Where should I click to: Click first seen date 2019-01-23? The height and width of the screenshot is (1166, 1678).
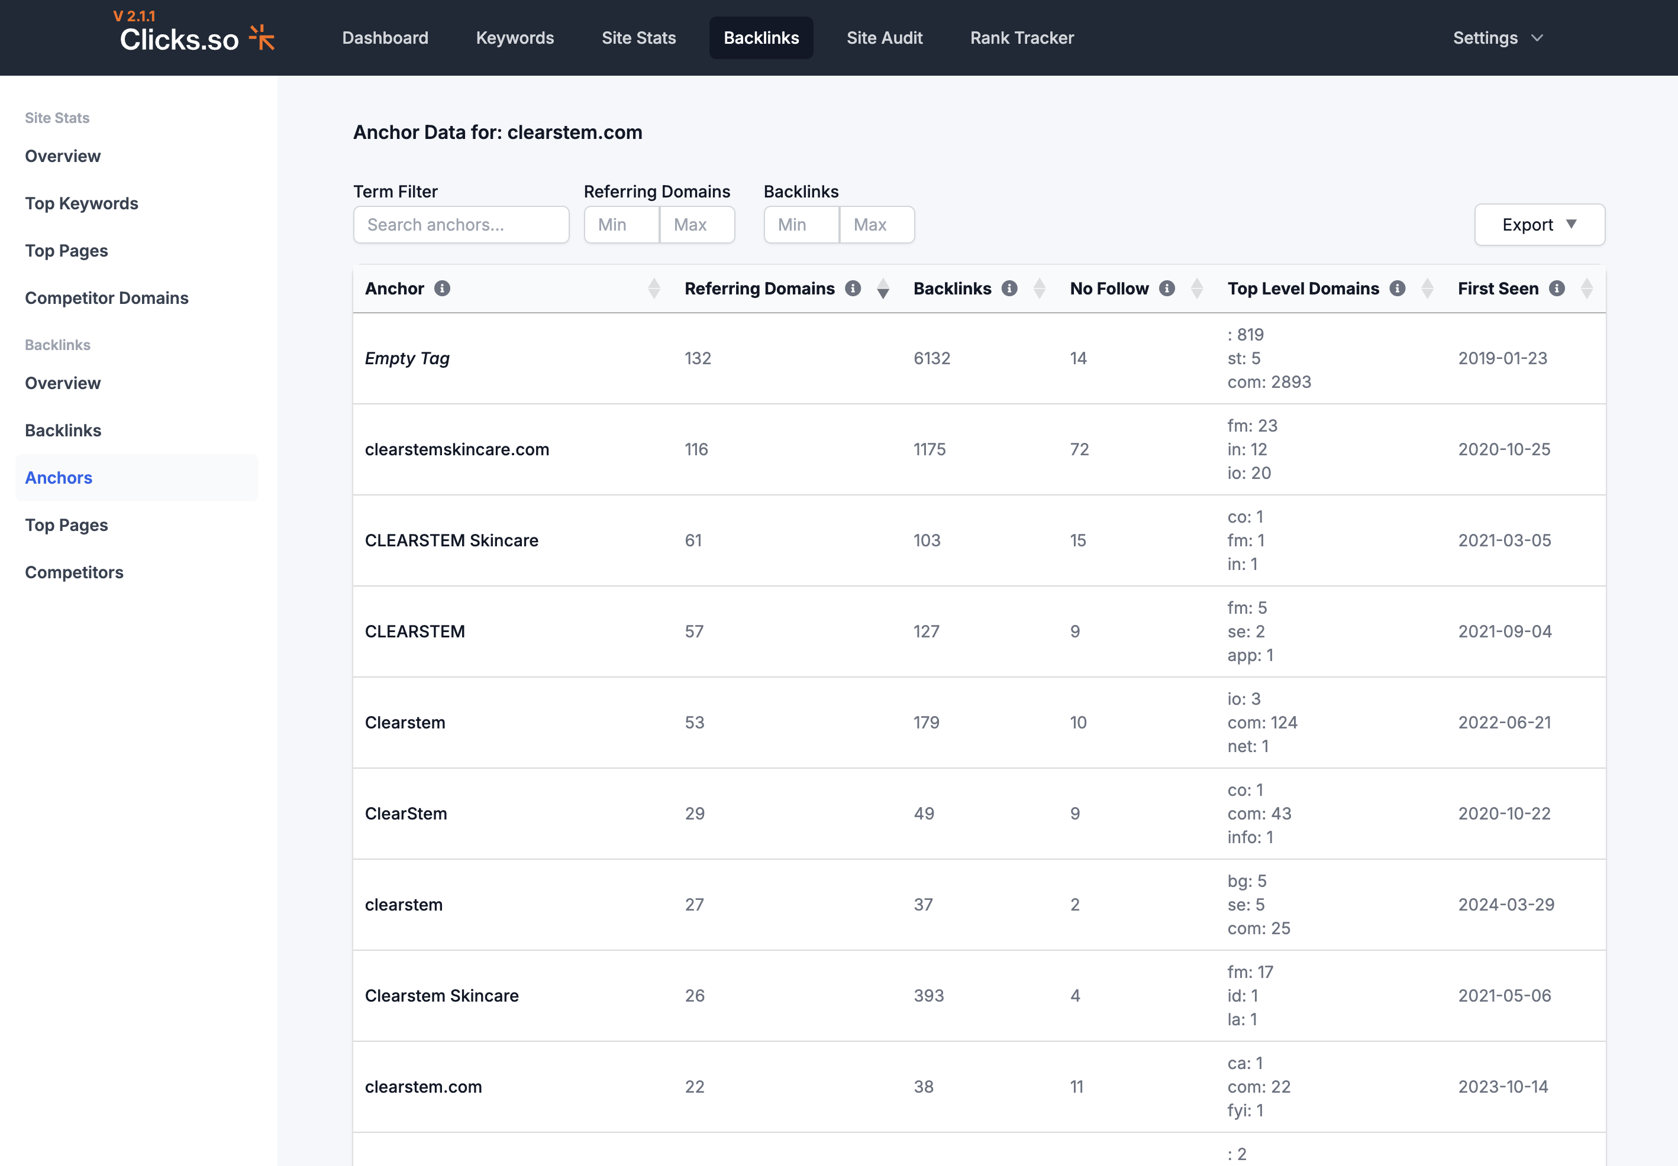click(x=1503, y=358)
